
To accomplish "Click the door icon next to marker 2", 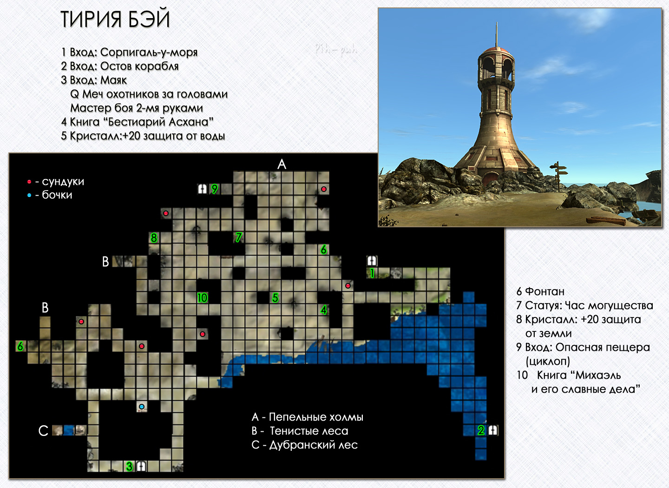I will (493, 430).
